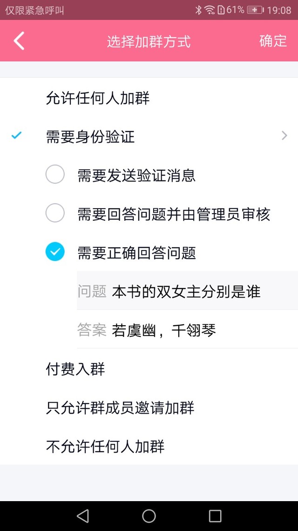Tap the Android back triangle navigation icon
This screenshot has height=531, width=298.
pos(83,516)
